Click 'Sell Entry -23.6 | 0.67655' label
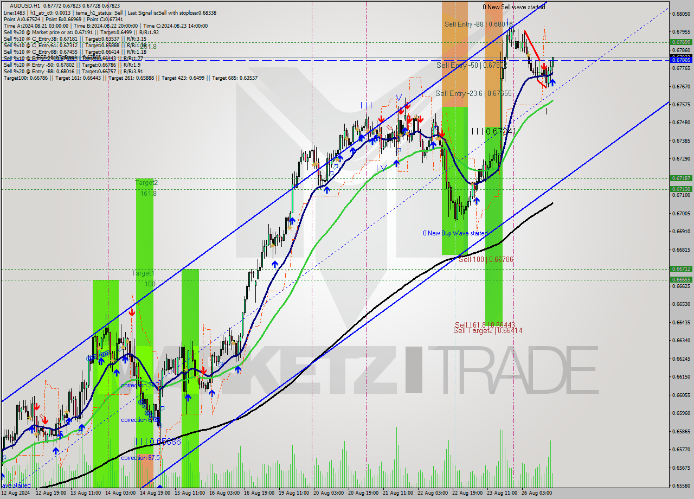The image size is (694, 499). click(x=474, y=93)
